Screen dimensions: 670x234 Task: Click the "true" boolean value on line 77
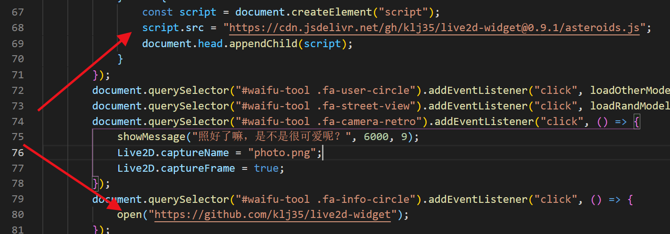[266, 168]
